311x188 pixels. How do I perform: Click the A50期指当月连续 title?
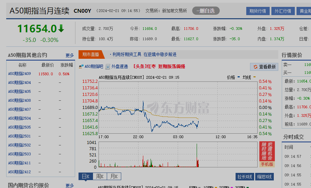(x=39, y=11)
